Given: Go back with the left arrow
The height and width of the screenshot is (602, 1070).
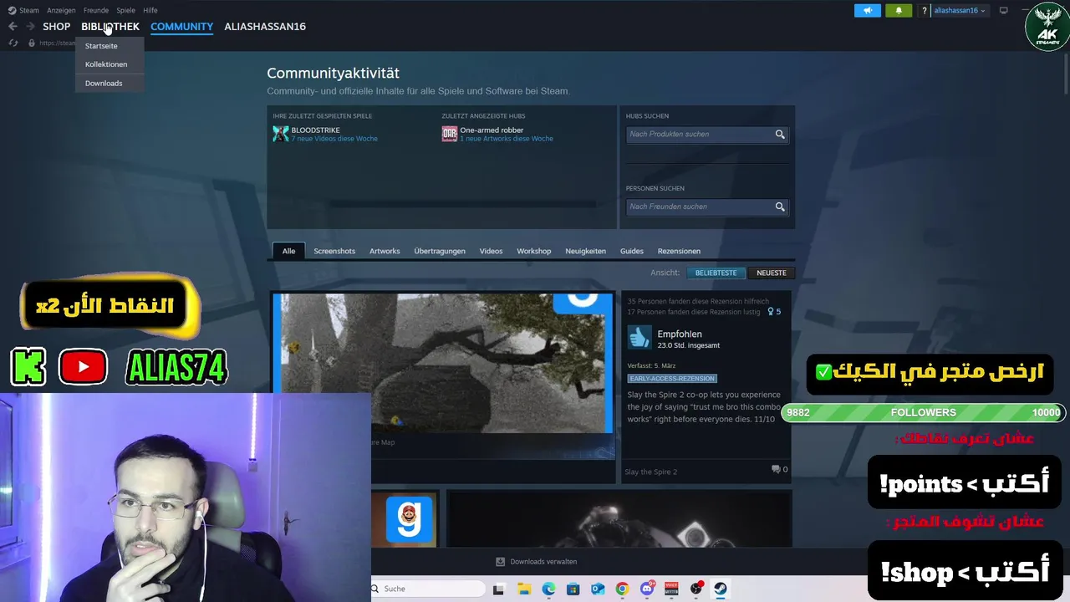Looking at the screenshot, I should pos(13,27).
